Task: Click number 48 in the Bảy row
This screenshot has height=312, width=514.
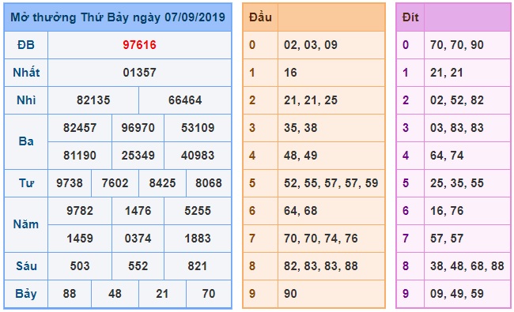Action: 115,294
